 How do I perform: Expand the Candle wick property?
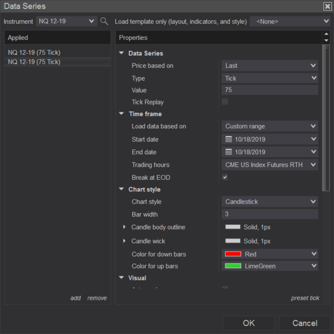coord(125,241)
